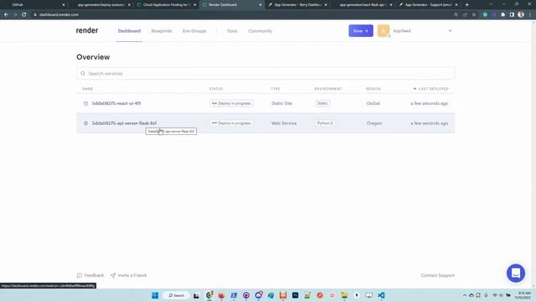Viewport: 536px width, 302px height.
Task: Open the Contact Support link
Action: point(438,275)
